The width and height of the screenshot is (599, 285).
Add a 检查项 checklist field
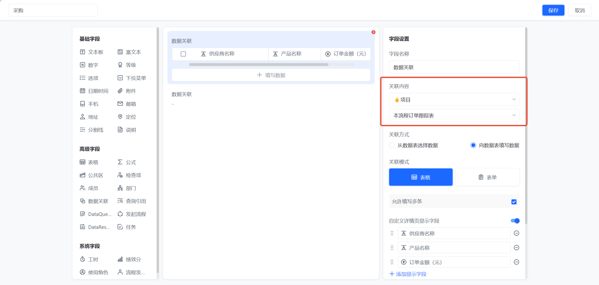129,175
